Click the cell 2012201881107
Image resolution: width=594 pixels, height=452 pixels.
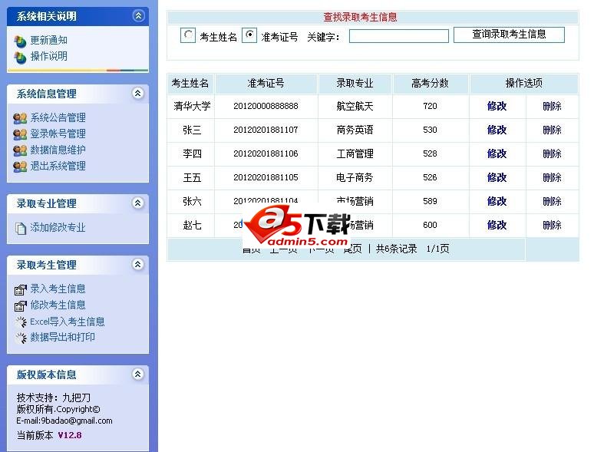point(266,130)
